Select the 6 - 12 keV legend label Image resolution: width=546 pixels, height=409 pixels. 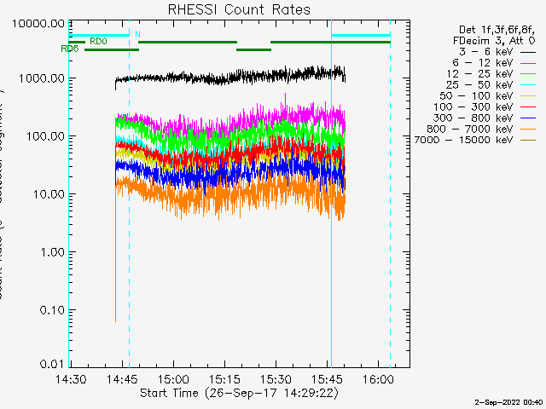pyautogui.click(x=483, y=63)
